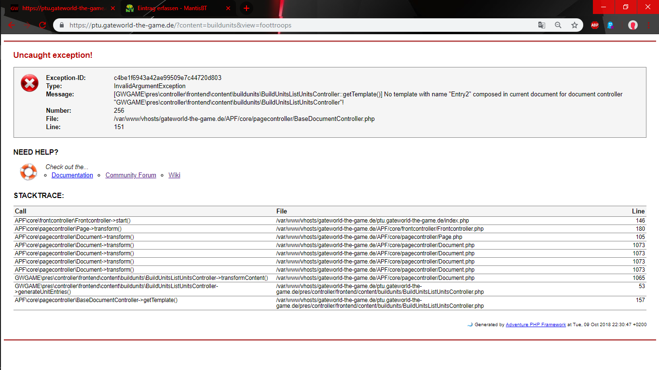Click the browser back arrow
The width and height of the screenshot is (659, 370).
pos(12,25)
